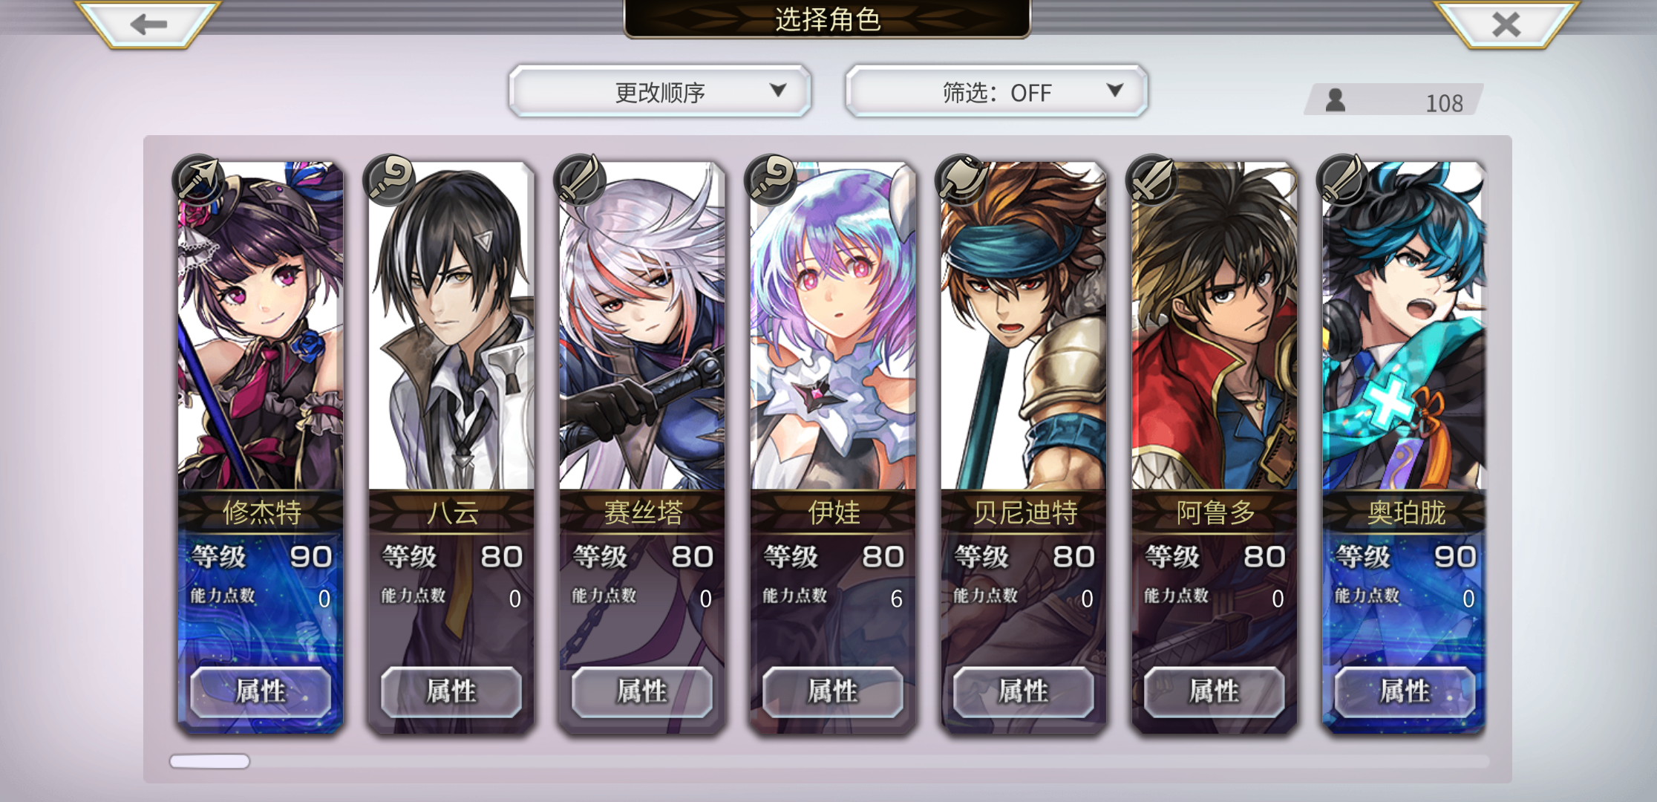Click the arrow on the 筛选 dropdown
Image resolution: width=1657 pixels, height=802 pixels.
[1114, 91]
